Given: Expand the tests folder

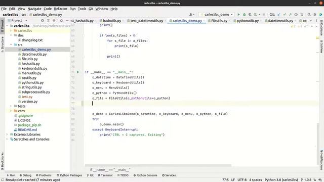Looking at the screenshot, I should (x=11, y=106).
